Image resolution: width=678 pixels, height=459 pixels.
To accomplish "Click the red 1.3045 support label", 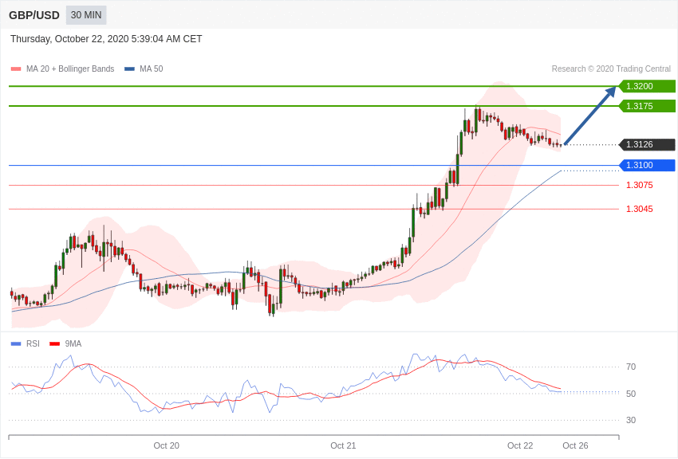I will coord(640,209).
